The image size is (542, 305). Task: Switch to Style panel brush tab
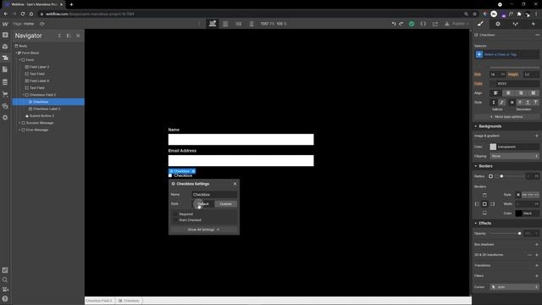click(x=480, y=24)
